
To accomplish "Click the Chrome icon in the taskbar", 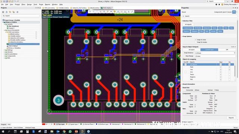I will click(64, 131).
